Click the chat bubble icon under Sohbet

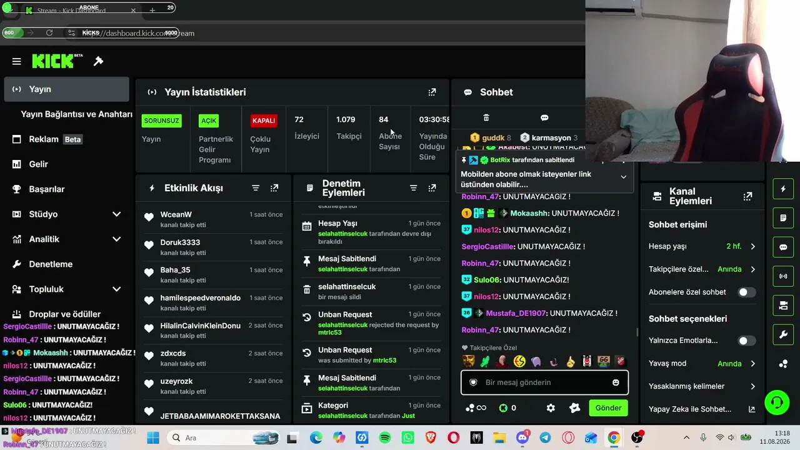click(x=544, y=117)
